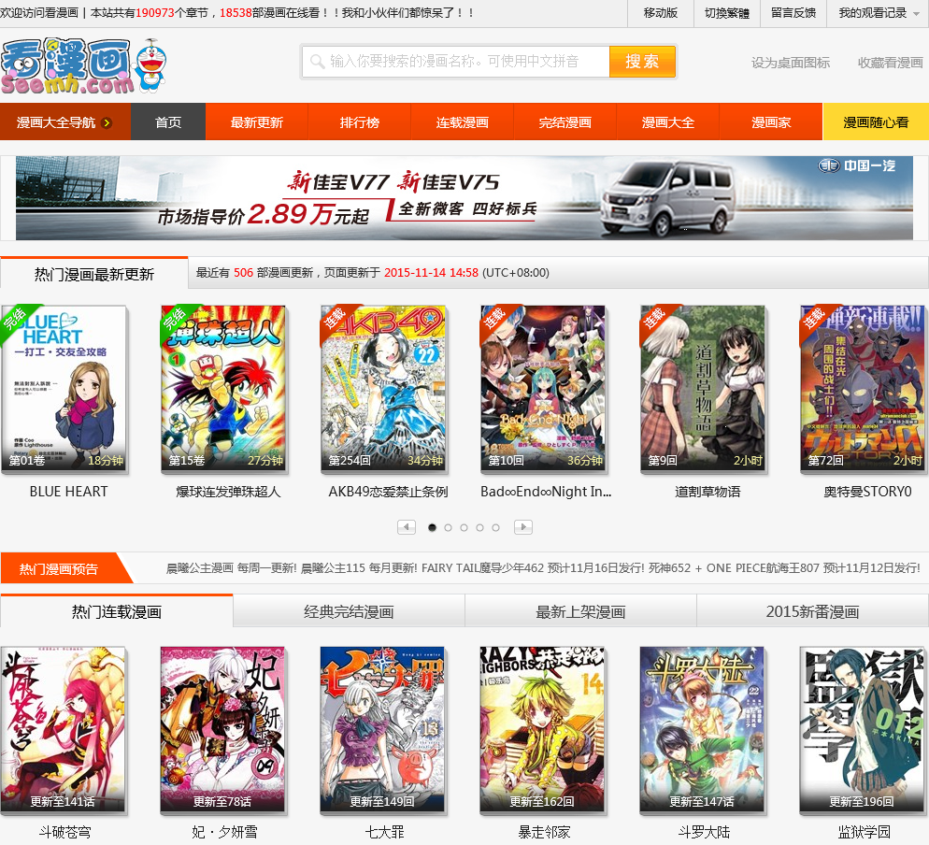Open the BLUE HEART cover thumbnail

(x=64, y=388)
